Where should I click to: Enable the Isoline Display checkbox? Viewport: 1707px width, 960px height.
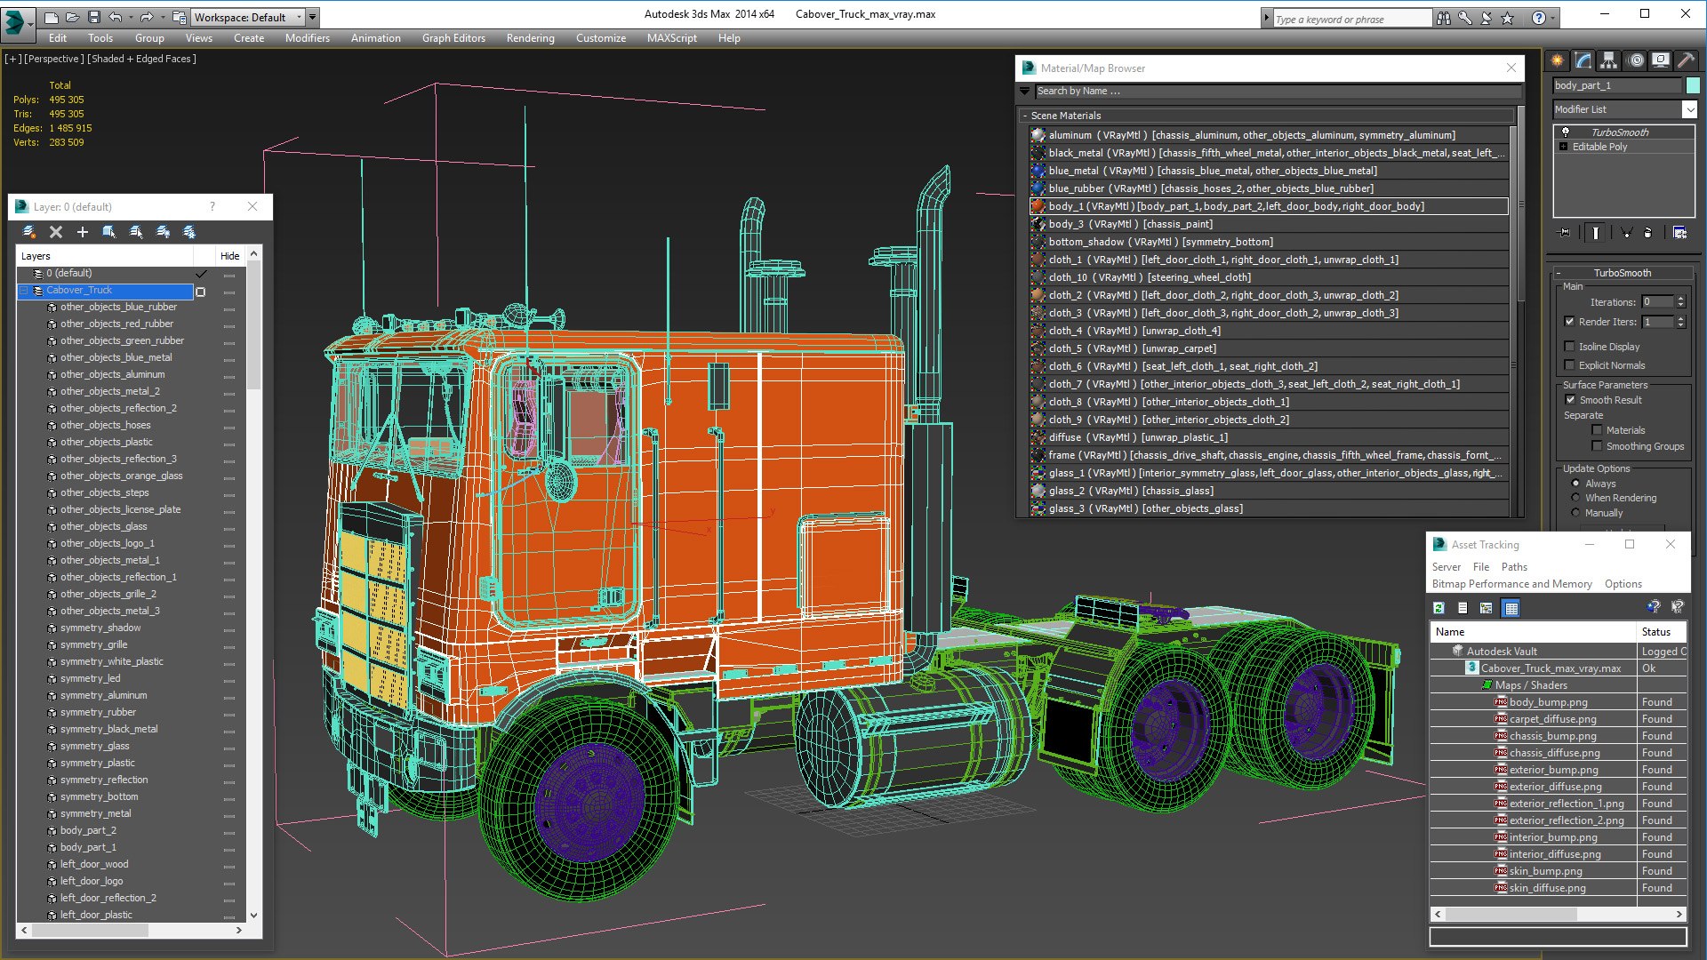tap(1569, 347)
